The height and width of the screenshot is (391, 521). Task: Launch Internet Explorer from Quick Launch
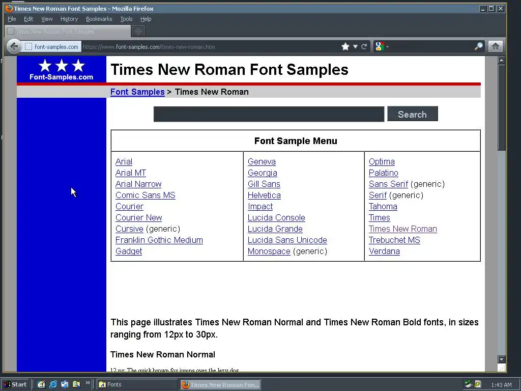pyautogui.click(x=53, y=384)
